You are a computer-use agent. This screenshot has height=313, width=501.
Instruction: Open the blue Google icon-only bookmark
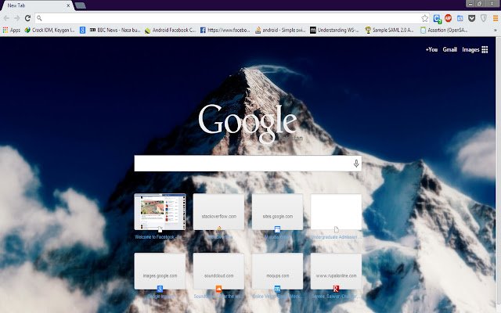(82, 30)
